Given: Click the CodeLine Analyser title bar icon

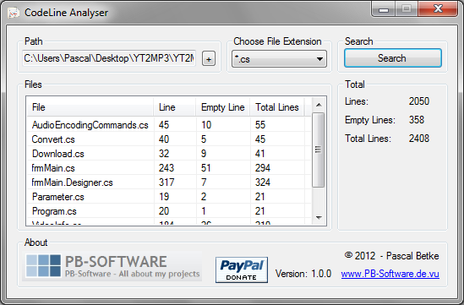Looking at the screenshot, I should click(14, 13).
